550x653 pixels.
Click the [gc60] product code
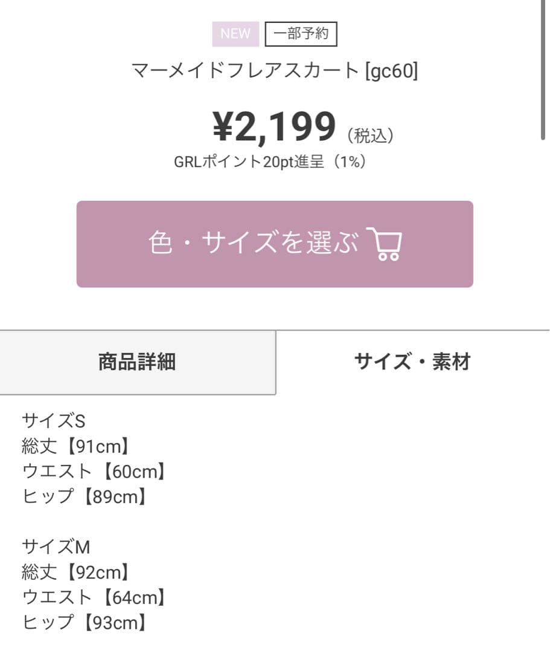click(391, 70)
